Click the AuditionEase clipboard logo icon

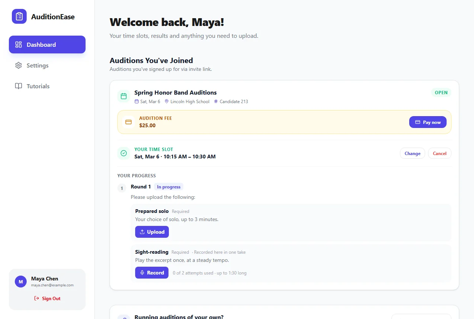(x=19, y=16)
